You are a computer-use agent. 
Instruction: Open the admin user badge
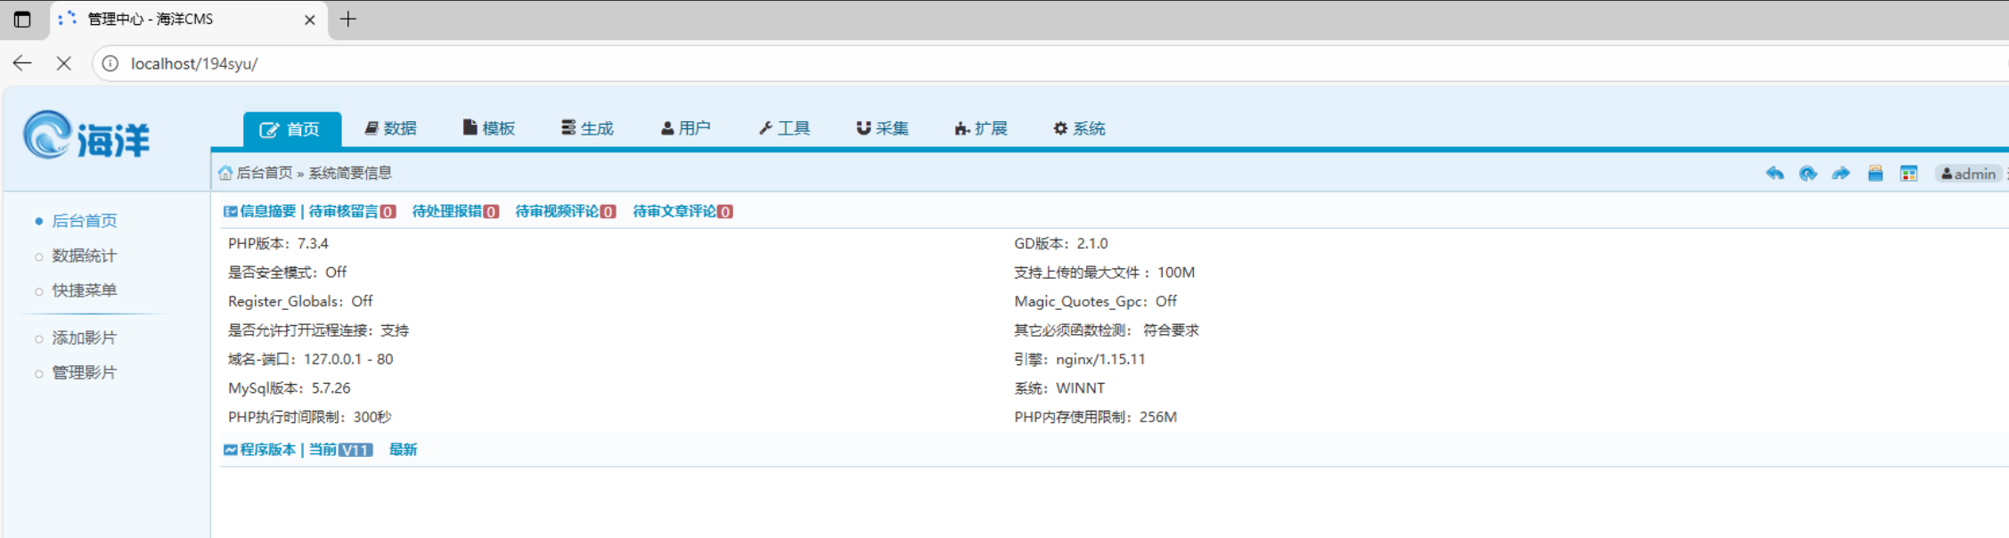coord(1968,174)
